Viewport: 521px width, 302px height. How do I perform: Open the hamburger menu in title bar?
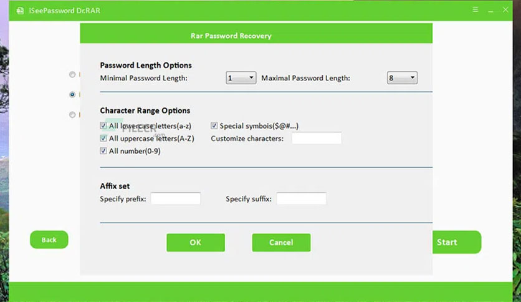(476, 9)
